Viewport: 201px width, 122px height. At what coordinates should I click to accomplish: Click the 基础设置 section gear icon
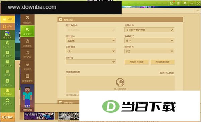click(x=61, y=20)
